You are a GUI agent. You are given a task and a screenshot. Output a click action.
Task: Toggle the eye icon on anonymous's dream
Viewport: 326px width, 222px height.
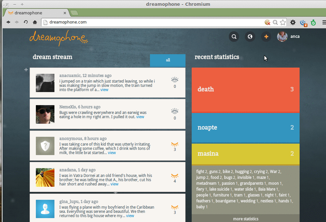click(x=175, y=144)
